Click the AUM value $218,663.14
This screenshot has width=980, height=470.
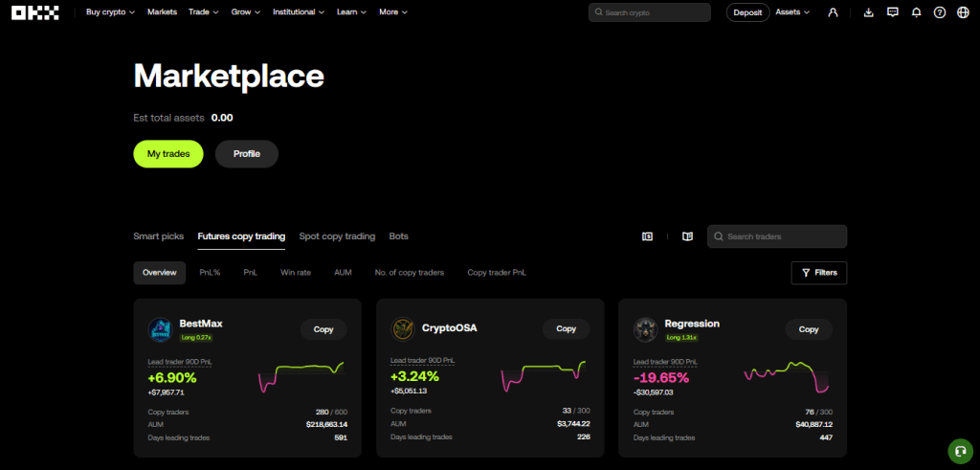(327, 424)
